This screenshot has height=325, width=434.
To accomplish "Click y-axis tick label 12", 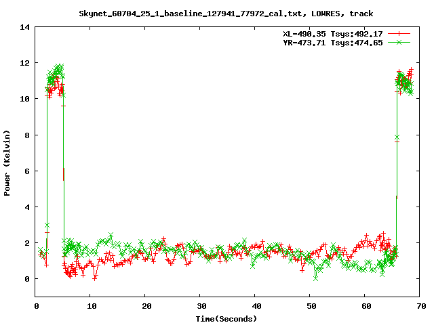I will 24,63.
